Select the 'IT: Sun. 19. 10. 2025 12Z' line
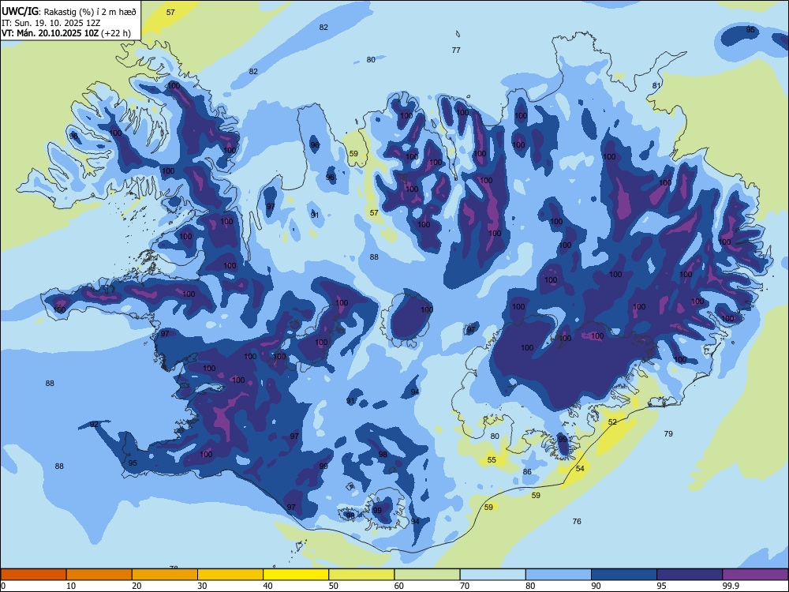The width and height of the screenshot is (789, 592). pyautogui.click(x=50, y=23)
